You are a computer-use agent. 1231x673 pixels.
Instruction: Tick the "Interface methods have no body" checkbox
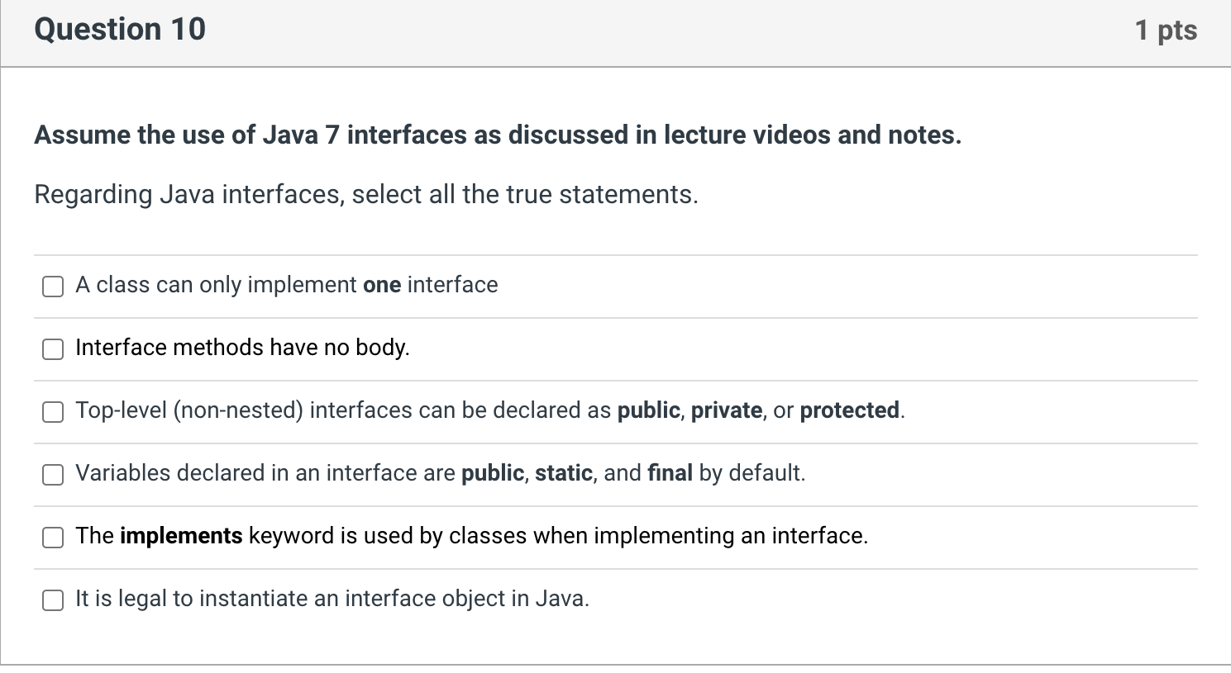53,349
